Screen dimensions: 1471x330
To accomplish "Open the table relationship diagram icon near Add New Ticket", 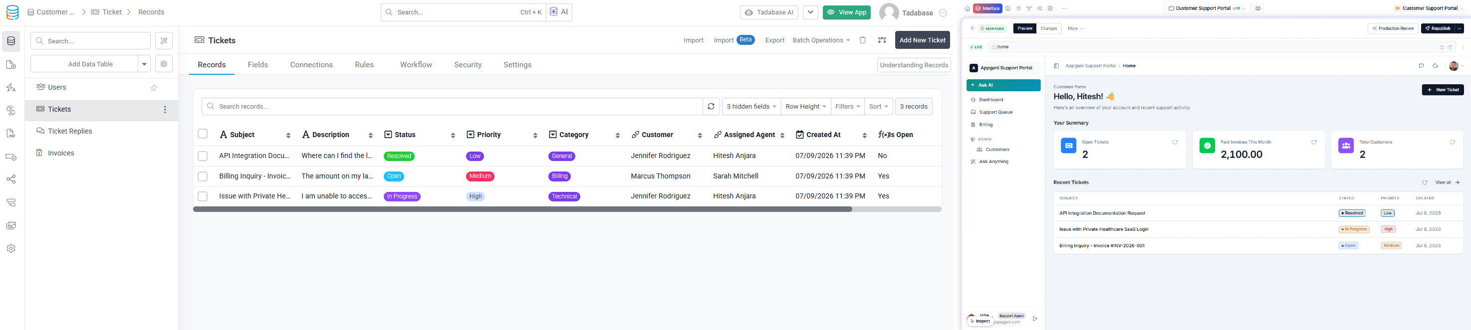I will 882,40.
